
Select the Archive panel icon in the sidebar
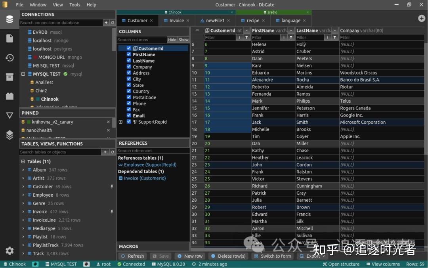[9, 77]
